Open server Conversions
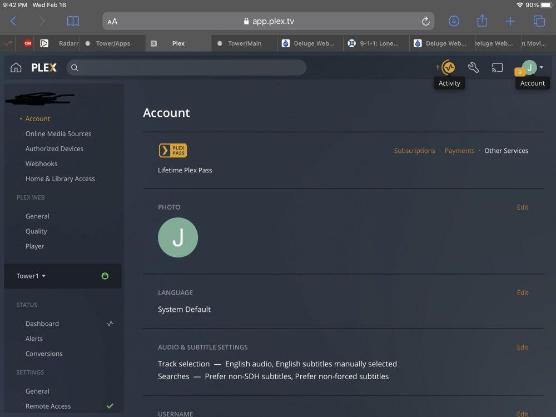Image resolution: width=556 pixels, height=417 pixels. [x=44, y=354]
